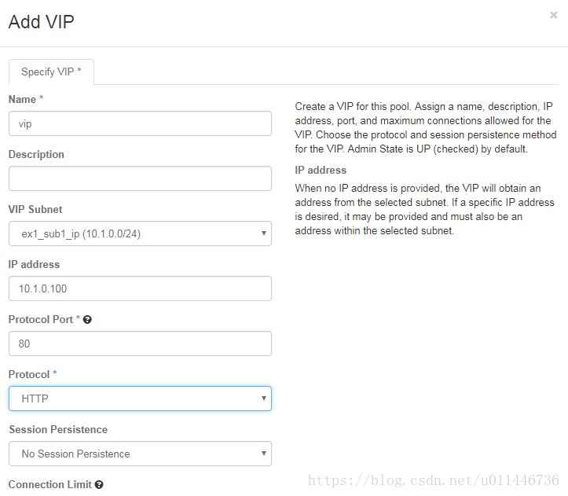
Task: Open the VIP Subnet dropdown
Action: 140,233
